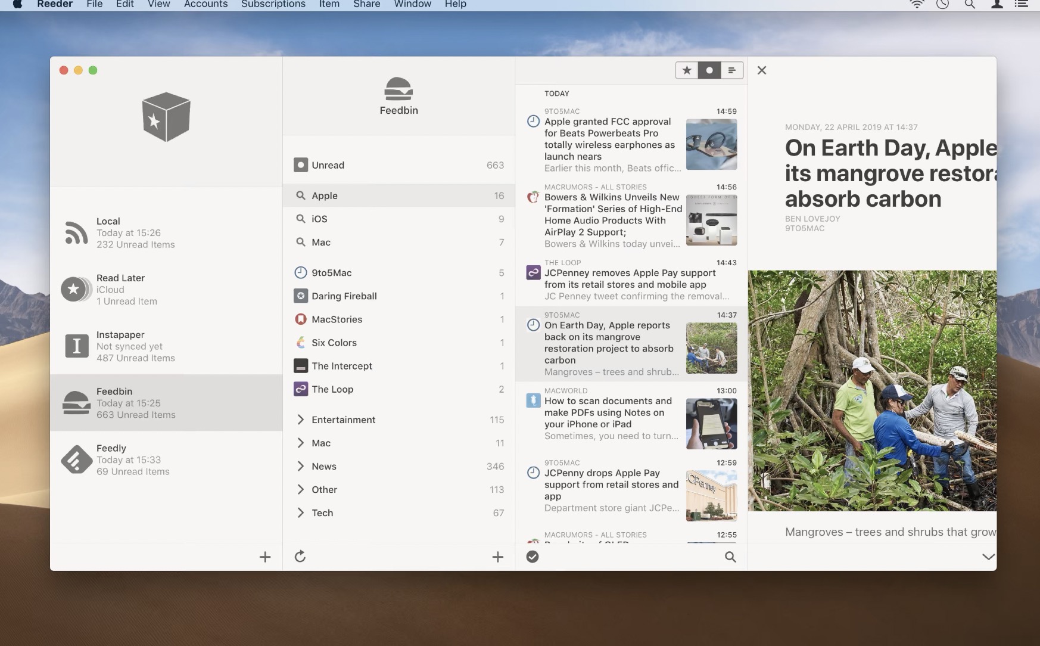Open the Accounts menu
The image size is (1040, 646).
pos(205,5)
